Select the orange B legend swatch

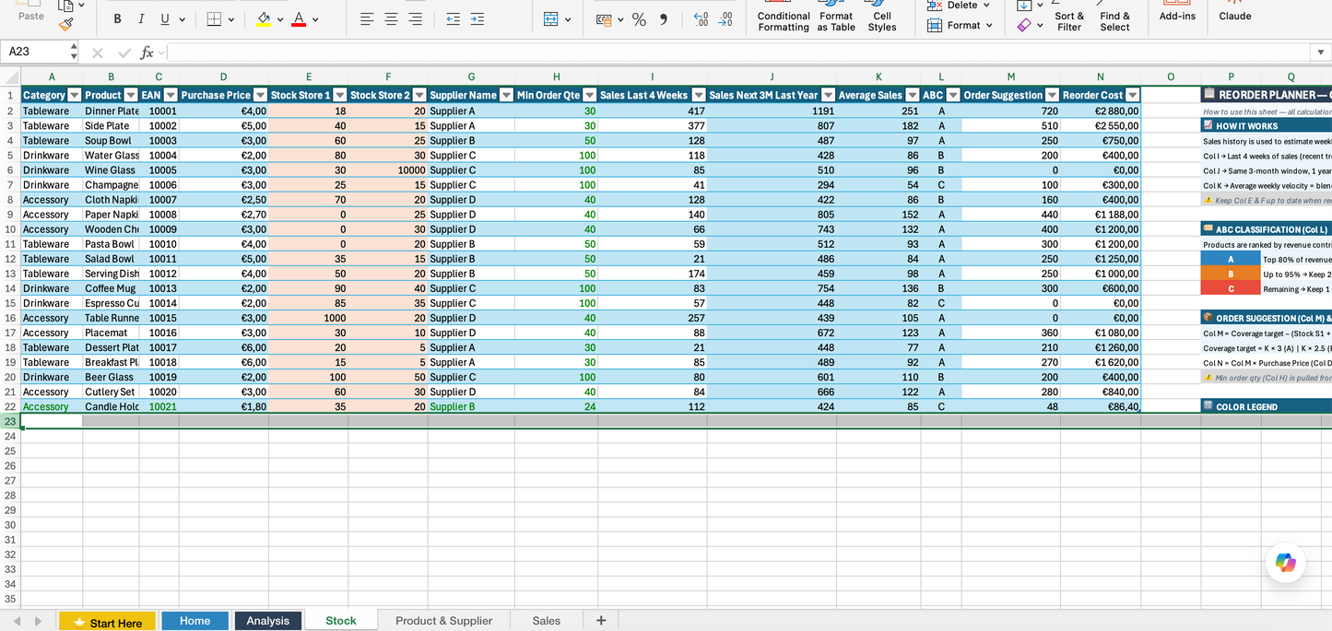click(1230, 275)
